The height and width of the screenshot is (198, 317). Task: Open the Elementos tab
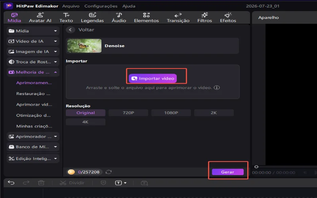pos(146,17)
